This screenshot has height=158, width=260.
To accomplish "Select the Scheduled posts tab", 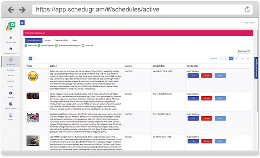I will [x=34, y=40].
